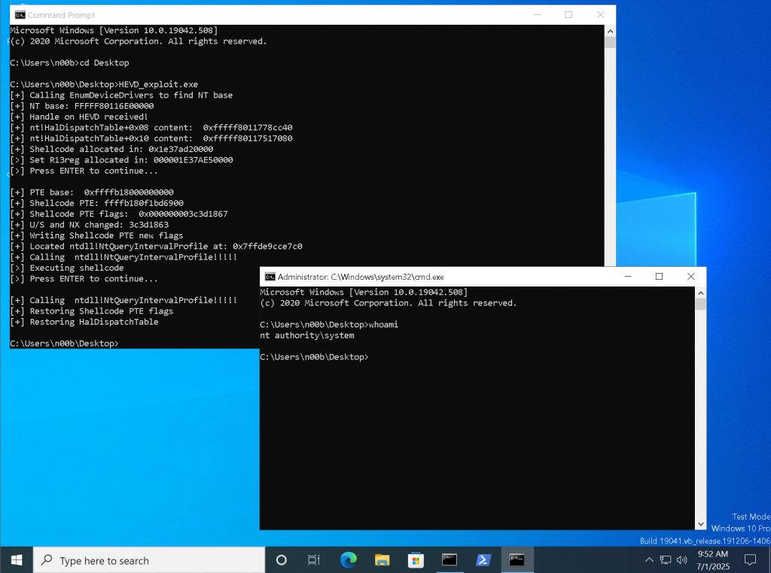Maximize the background Command Prompt window
Viewport: 771px width, 573px height.
click(569, 15)
